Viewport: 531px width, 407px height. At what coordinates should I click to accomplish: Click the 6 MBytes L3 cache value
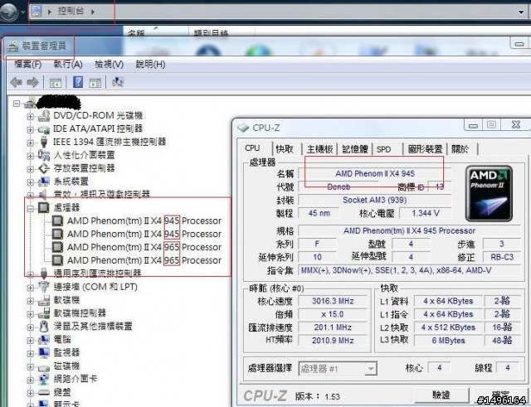click(x=448, y=341)
